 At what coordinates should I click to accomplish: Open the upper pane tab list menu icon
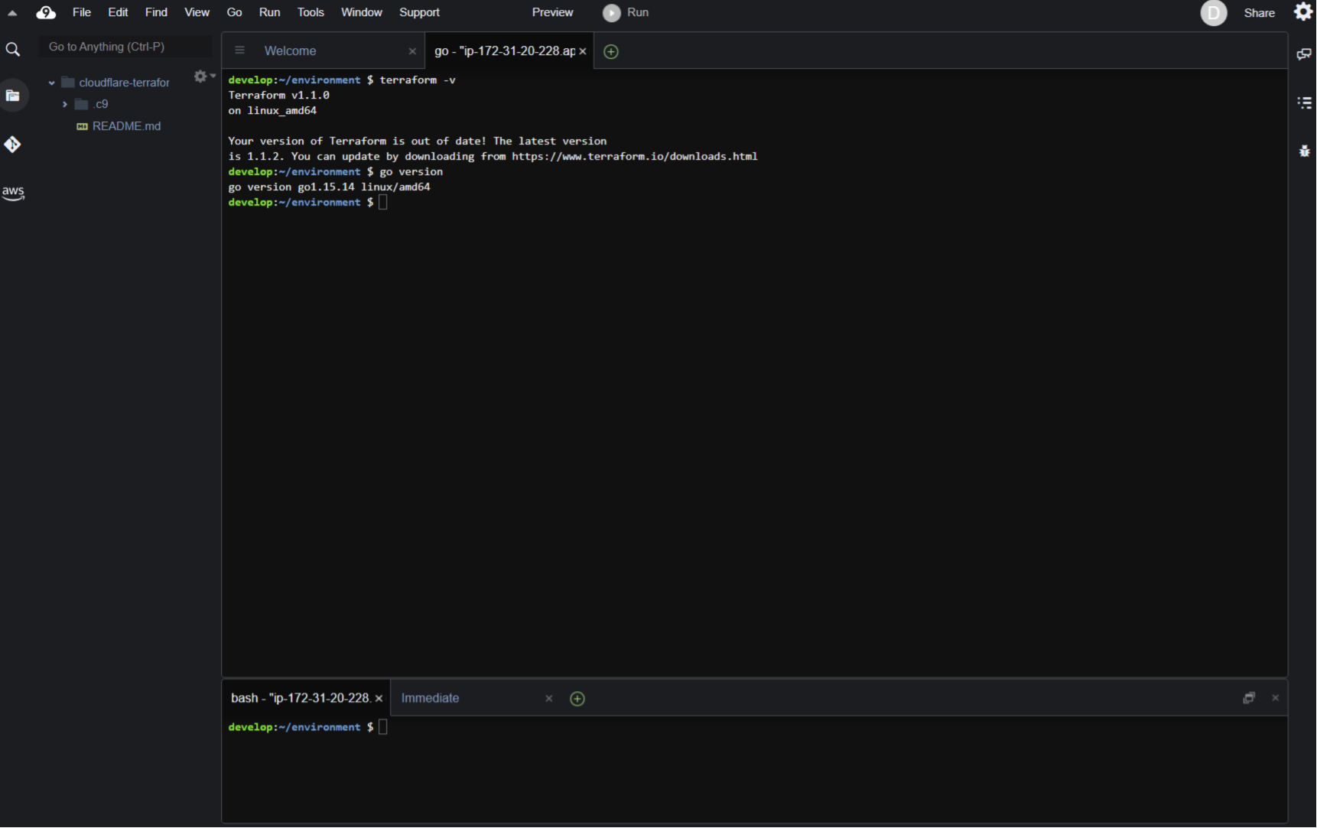239,50
